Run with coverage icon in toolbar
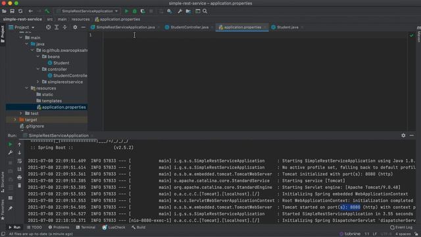This screenshot has height=237, width=421. click(143, 11)
